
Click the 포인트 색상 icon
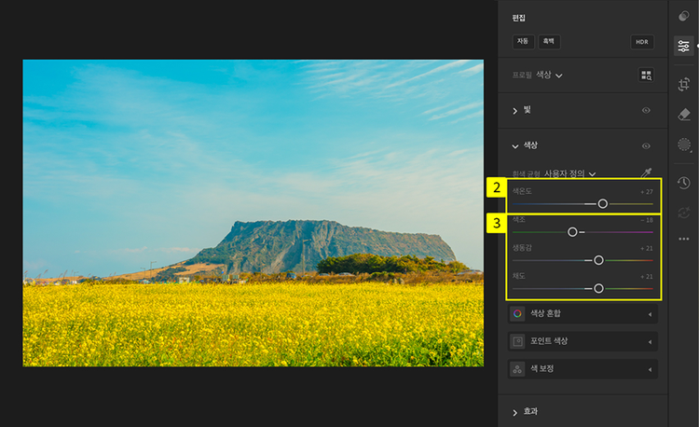pos(517,341)
